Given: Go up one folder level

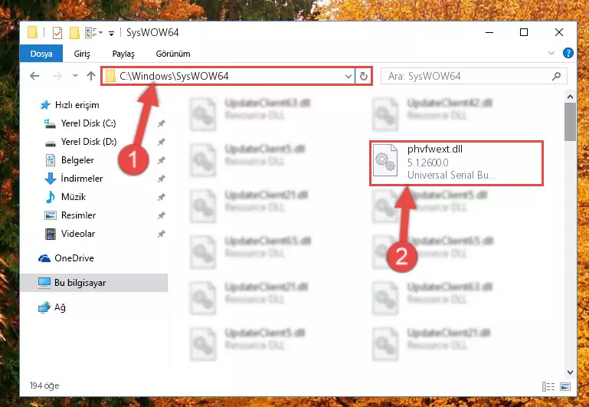Looking at the screenshot, I should [91, 76].
